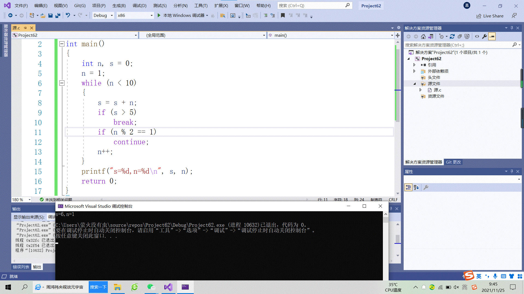Click the Find in Files icon
Viewport: 524px width, 294px height.
(223, 16)
